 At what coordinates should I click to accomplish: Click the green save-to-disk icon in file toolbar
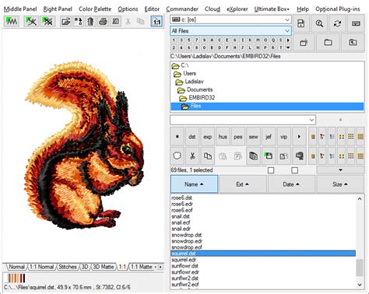[x=269, y=156]
